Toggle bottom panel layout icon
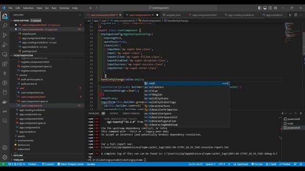The image size is (305, 171). (265, 8)
